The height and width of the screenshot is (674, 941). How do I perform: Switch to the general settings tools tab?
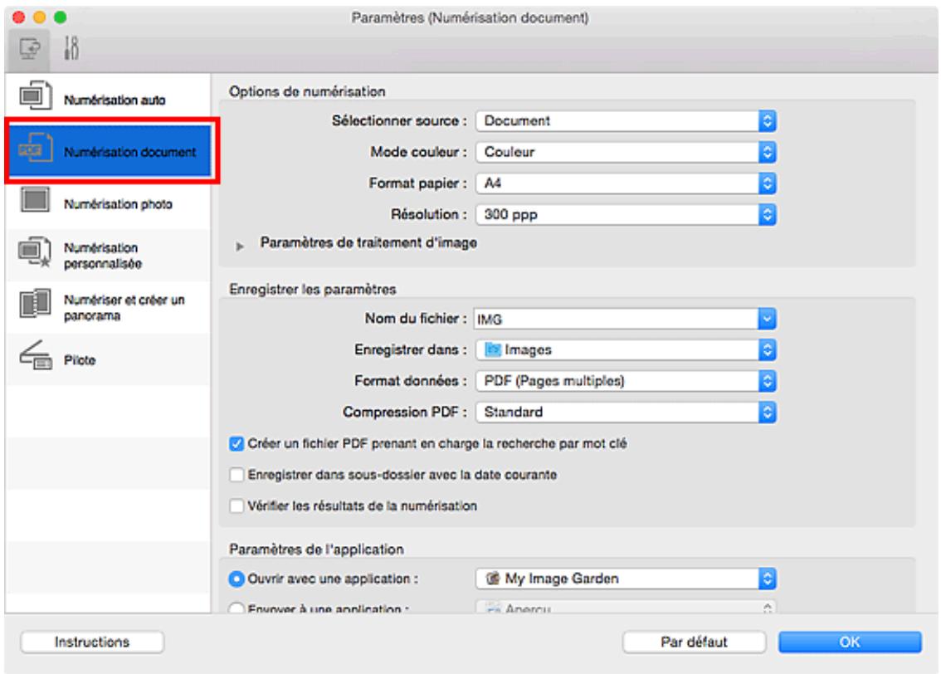coord(71,48)
